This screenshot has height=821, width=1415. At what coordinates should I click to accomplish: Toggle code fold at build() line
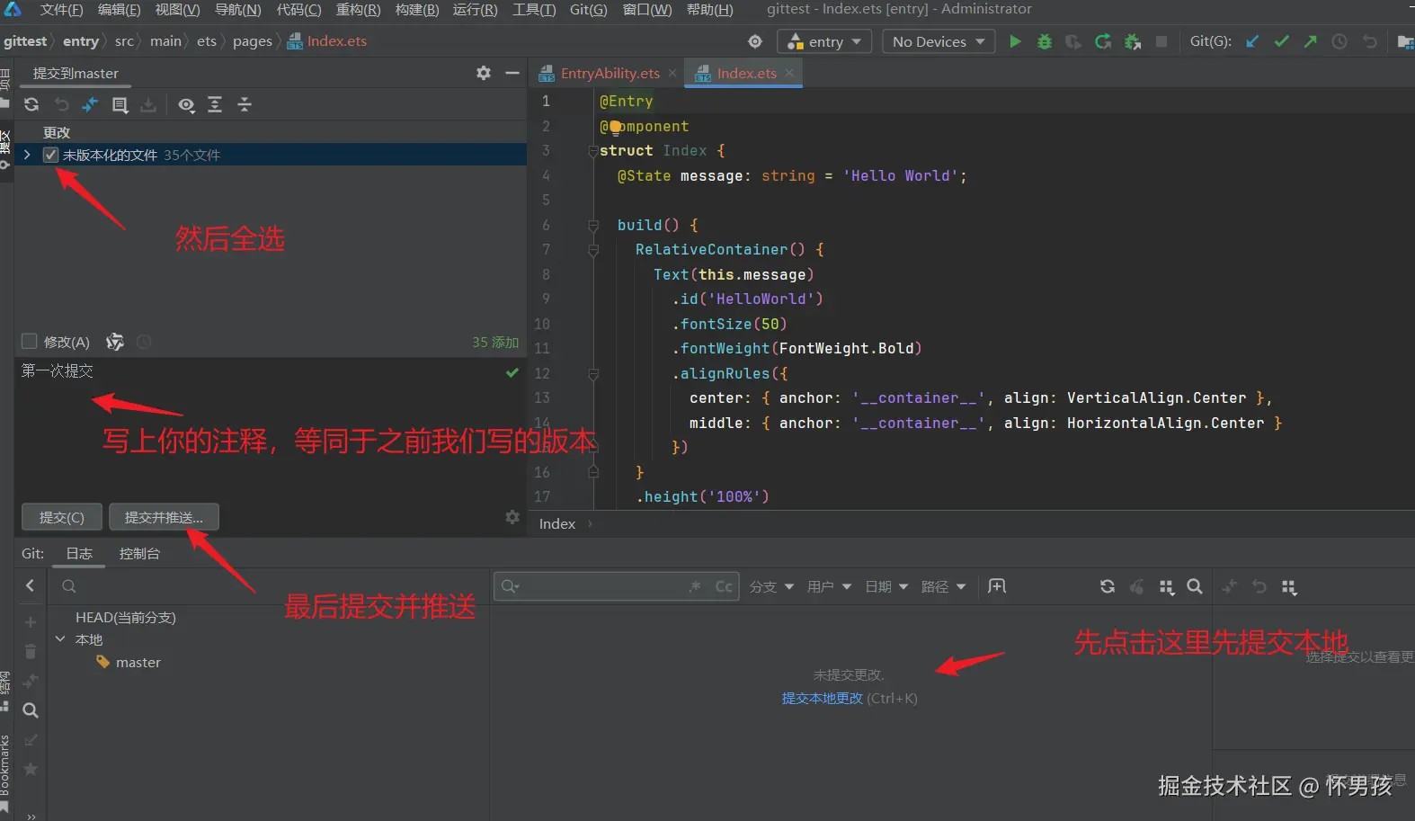[x=593, y=225]
